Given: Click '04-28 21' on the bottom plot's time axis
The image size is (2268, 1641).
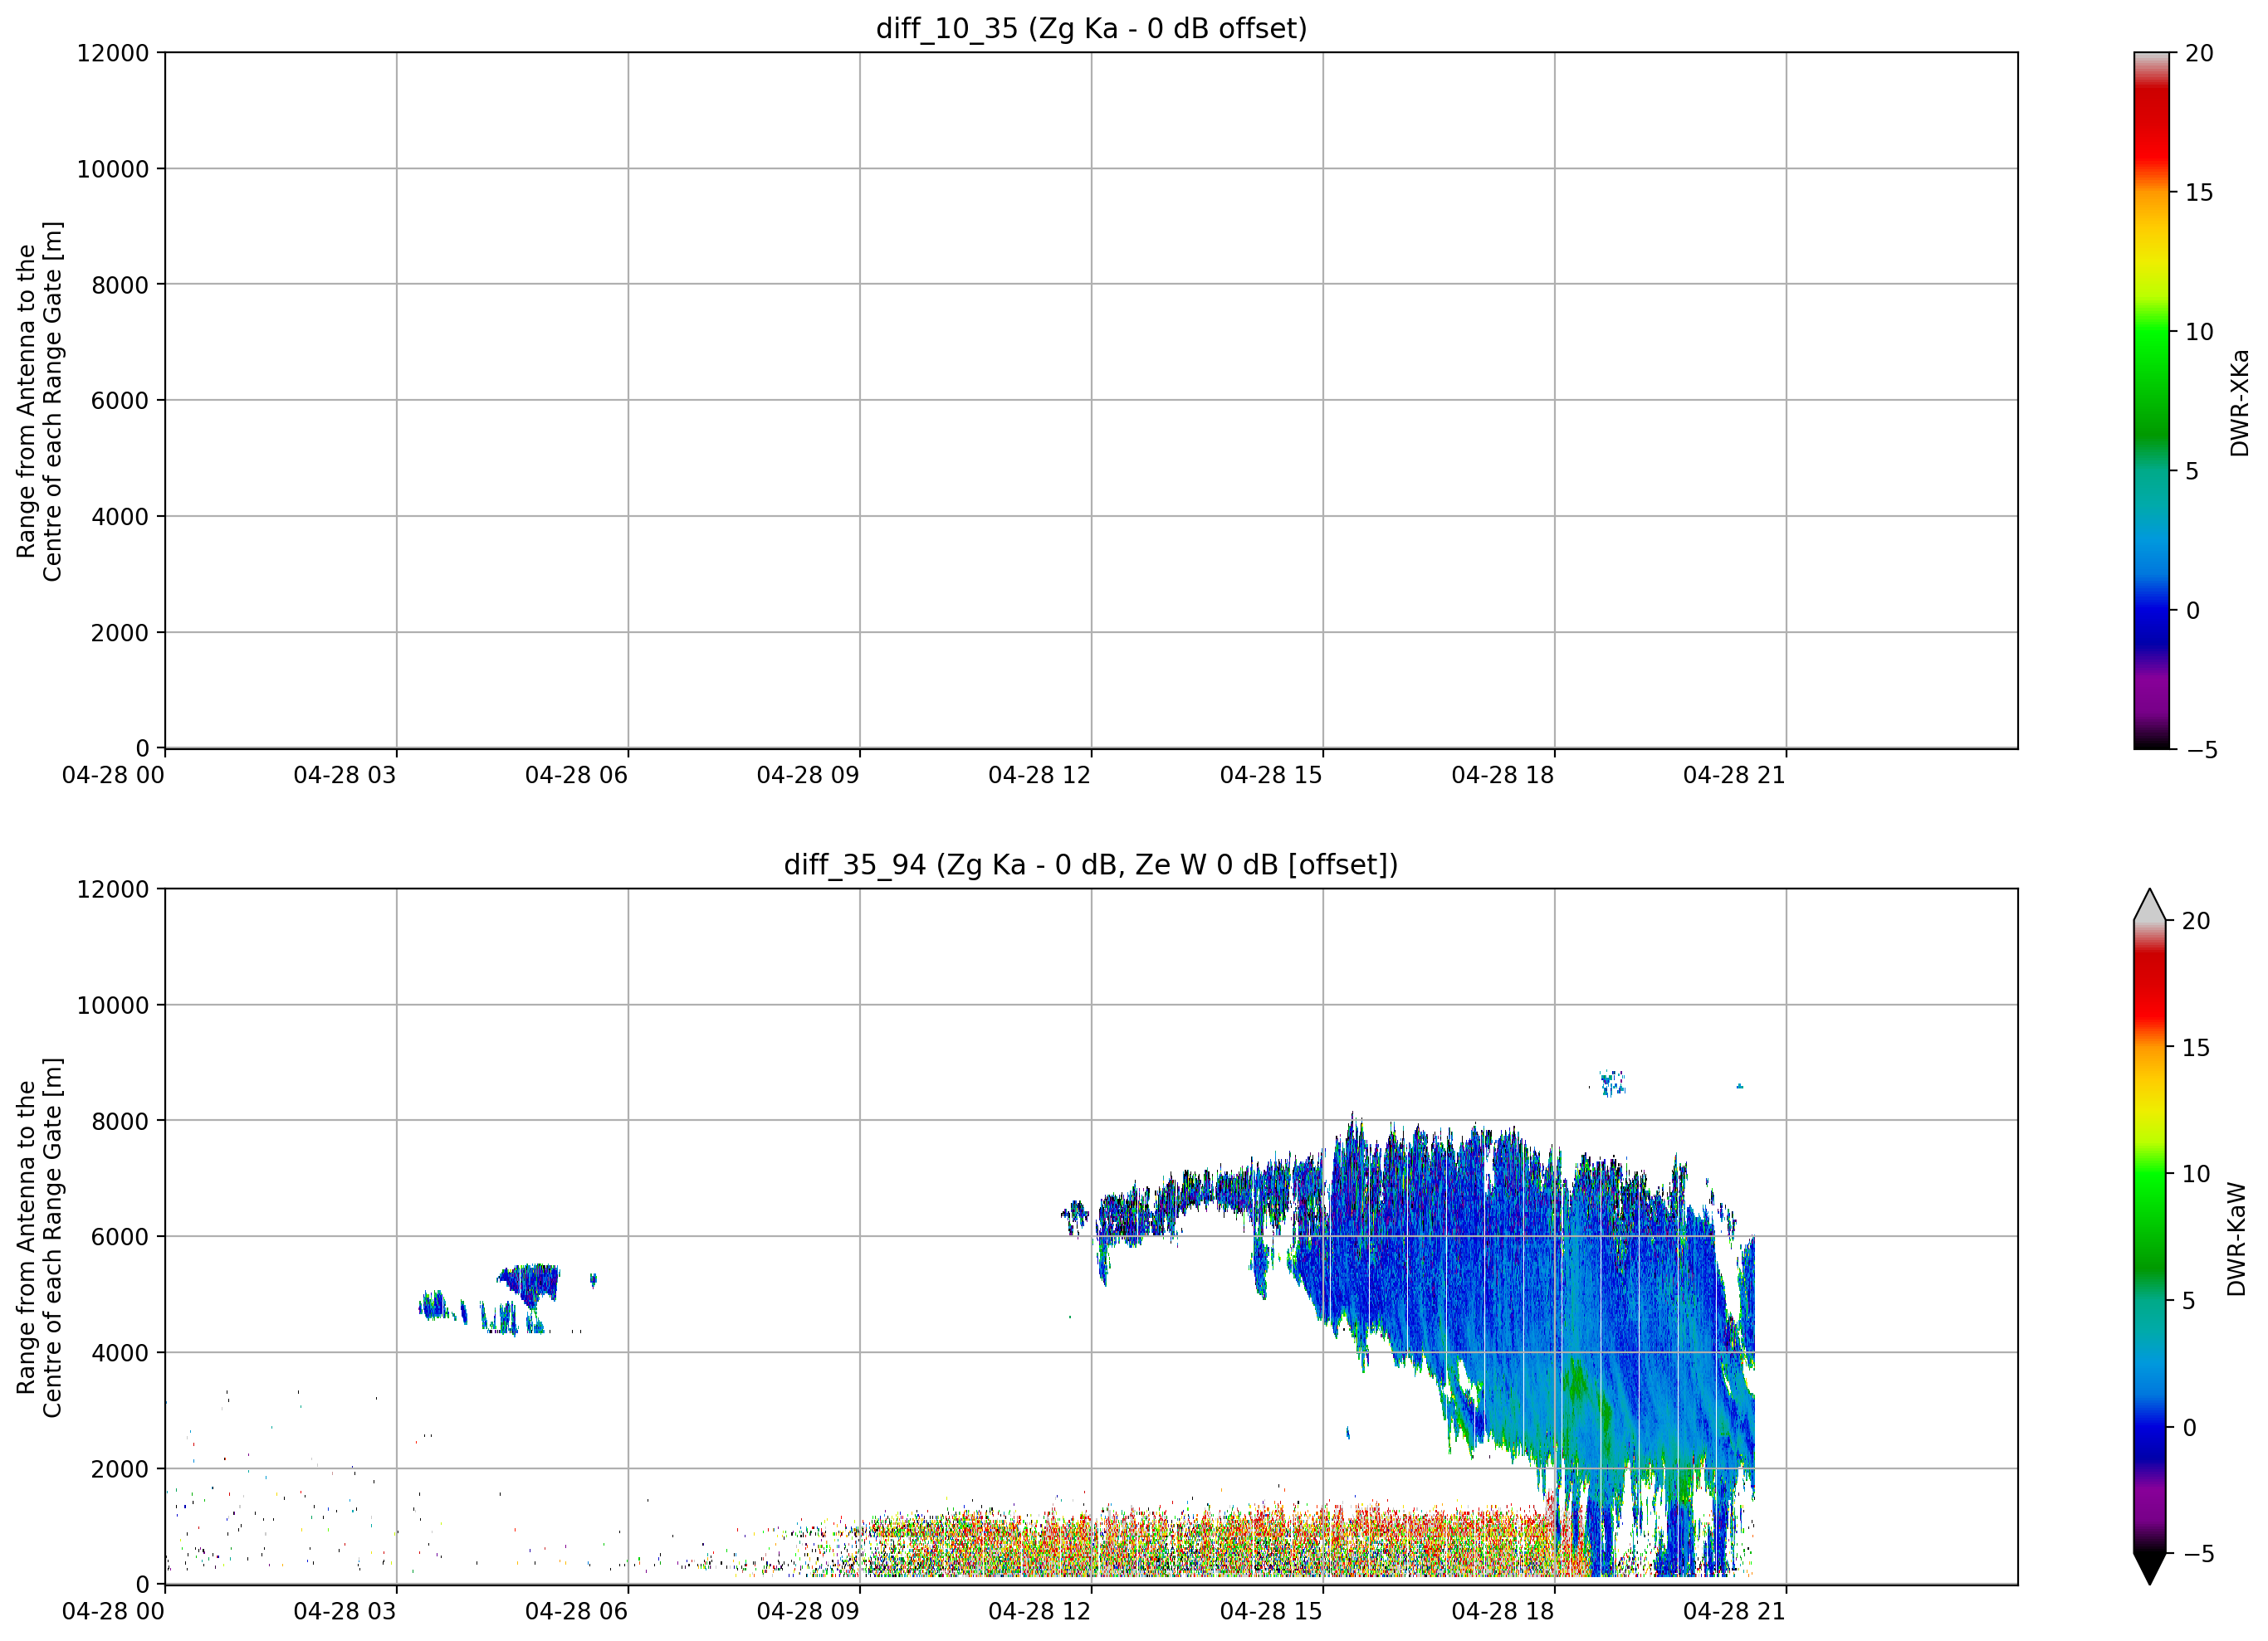Looking at the screenshot, I should click(x=1734, y=1612).
